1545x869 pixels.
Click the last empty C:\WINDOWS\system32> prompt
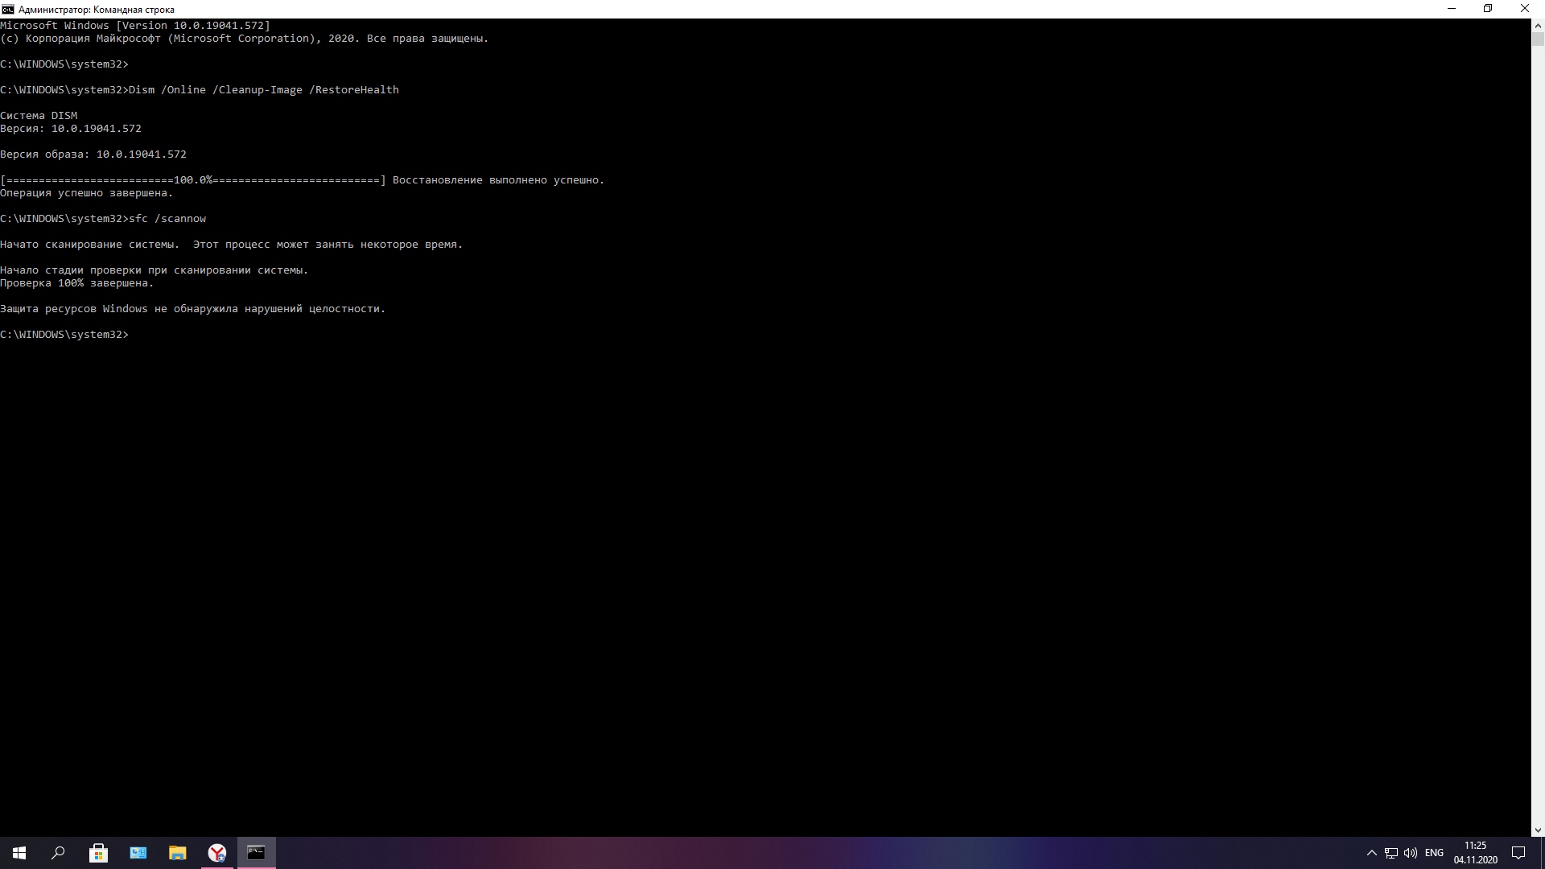[64, 335]
